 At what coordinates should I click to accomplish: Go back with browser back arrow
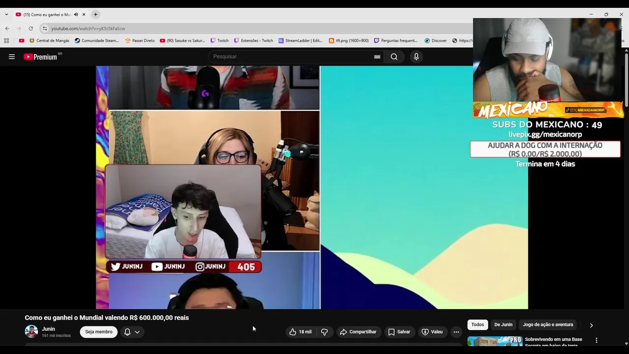pyautogui.click(x=7, y=29)
